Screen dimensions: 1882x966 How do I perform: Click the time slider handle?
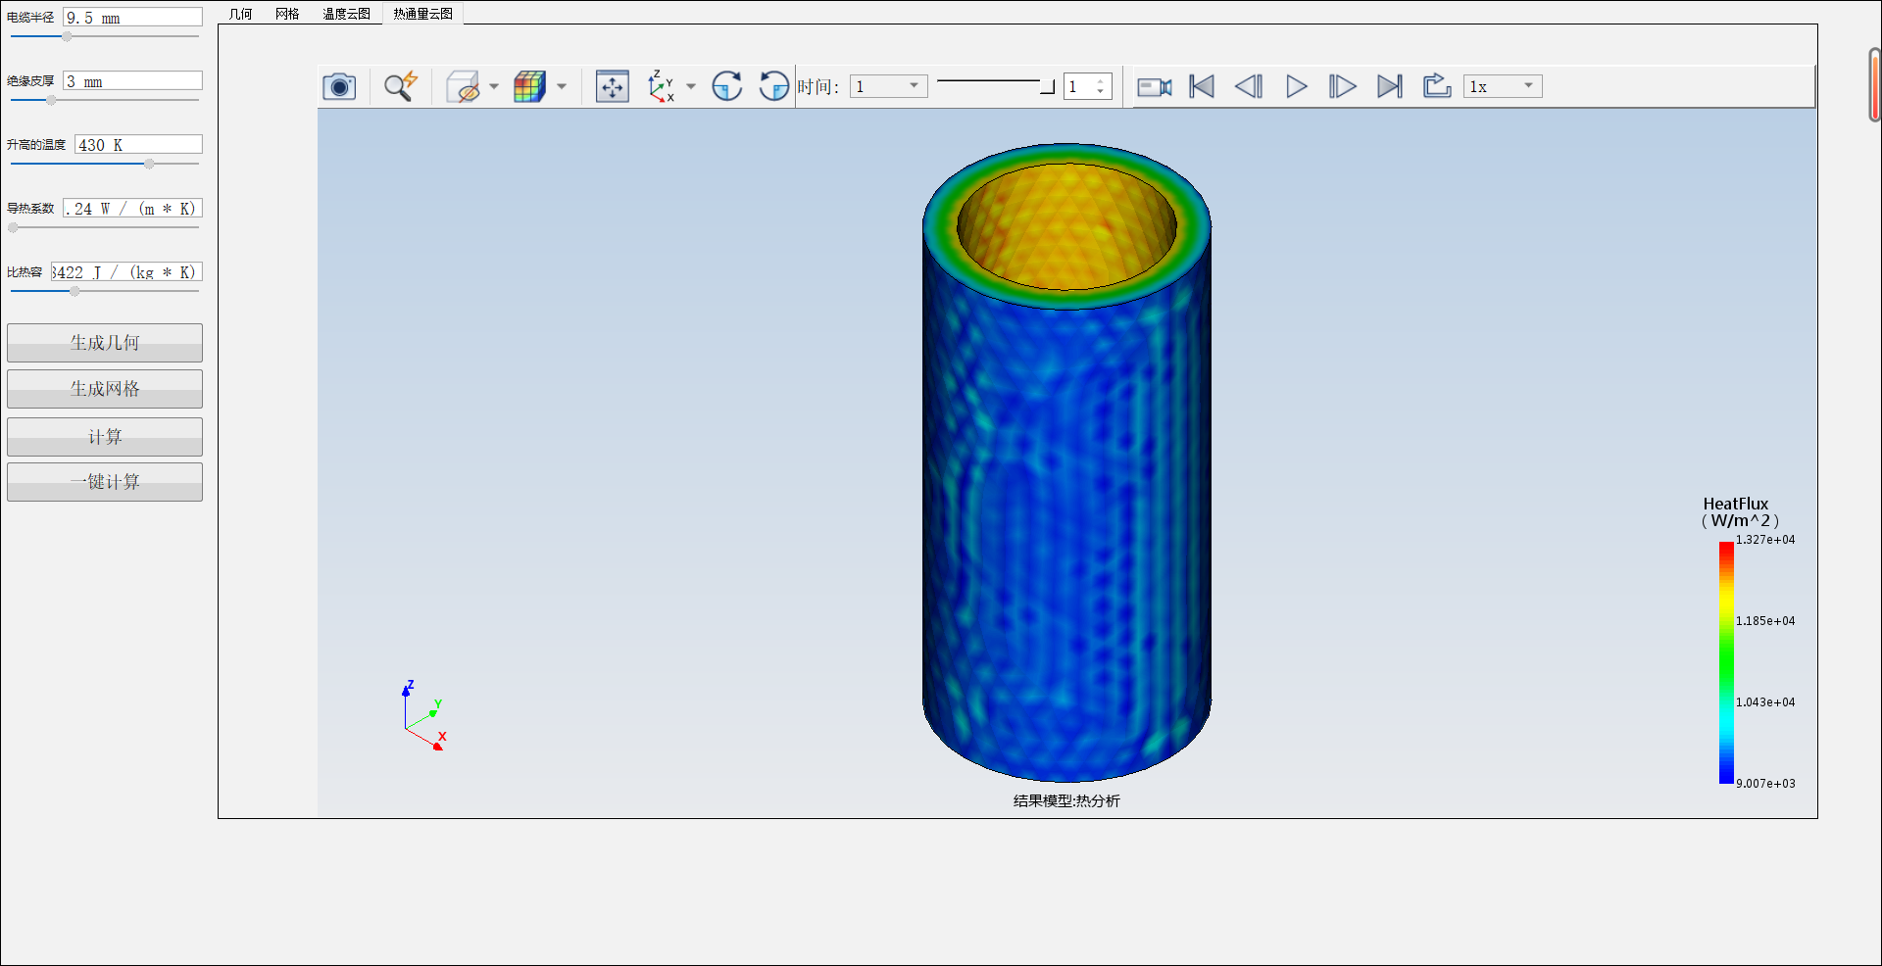[1047, 86]
